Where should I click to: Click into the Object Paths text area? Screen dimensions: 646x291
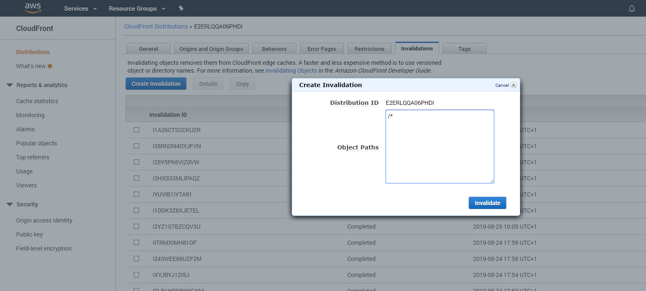pos(439,147)
